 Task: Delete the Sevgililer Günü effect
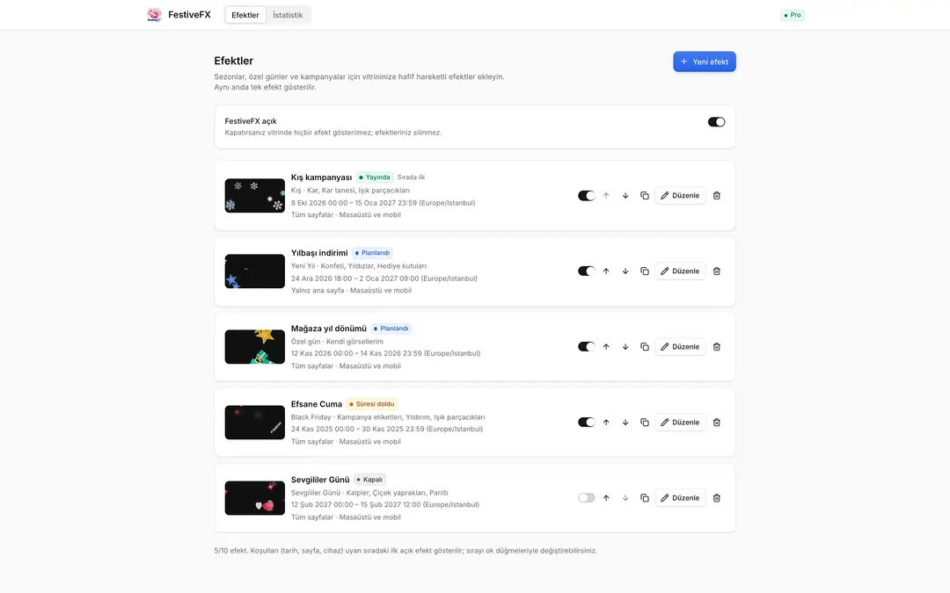click(x=717, y=498)
